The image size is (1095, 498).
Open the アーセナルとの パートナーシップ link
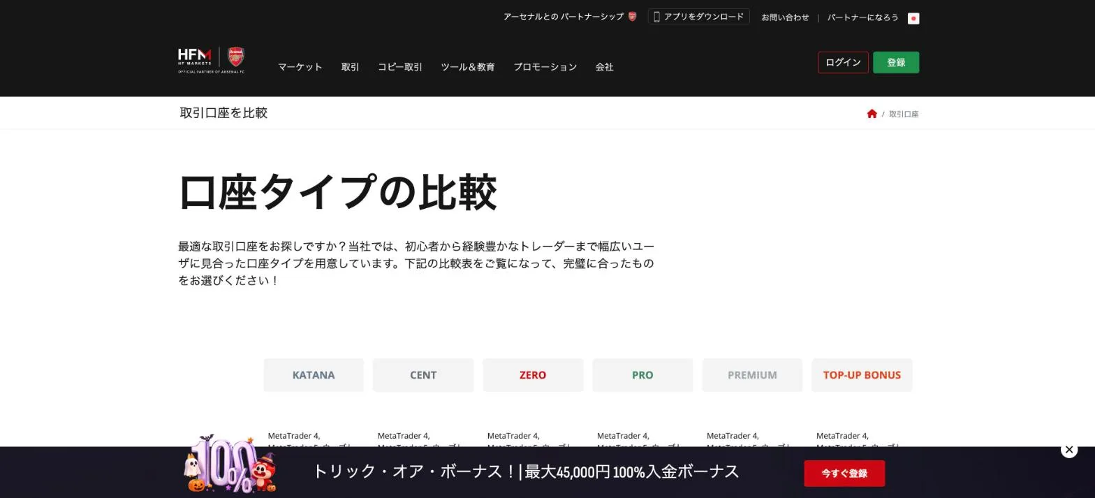coord(570,17)
